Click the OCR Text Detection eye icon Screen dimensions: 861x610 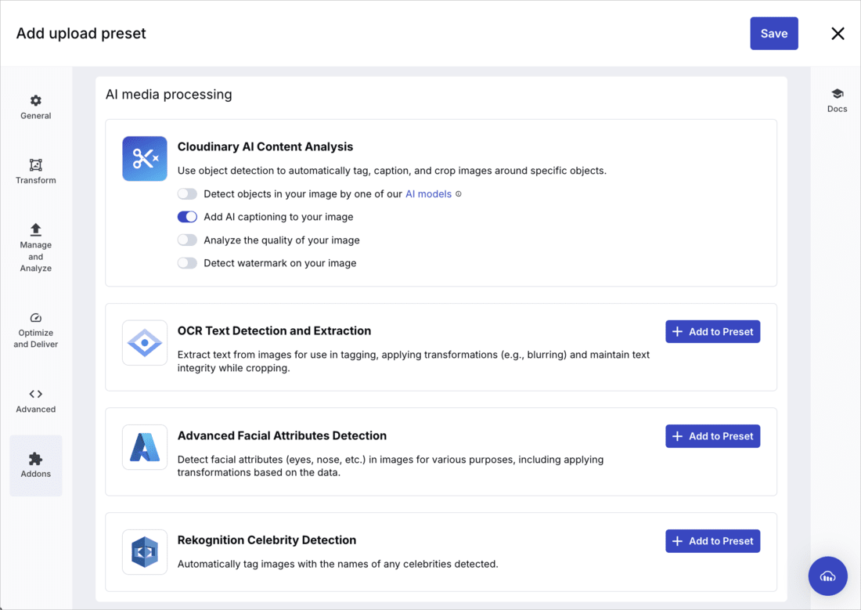click(145, 343)
